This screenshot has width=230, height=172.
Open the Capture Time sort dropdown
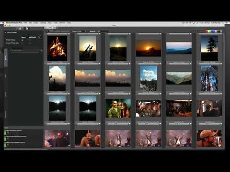tap(79, 32)
